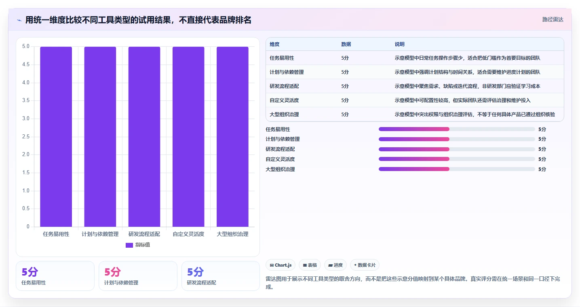Click the 研发流程适配 progress bar
Image resolution: width=580 pixels, height=307 pixels.
tap(457, 149)
